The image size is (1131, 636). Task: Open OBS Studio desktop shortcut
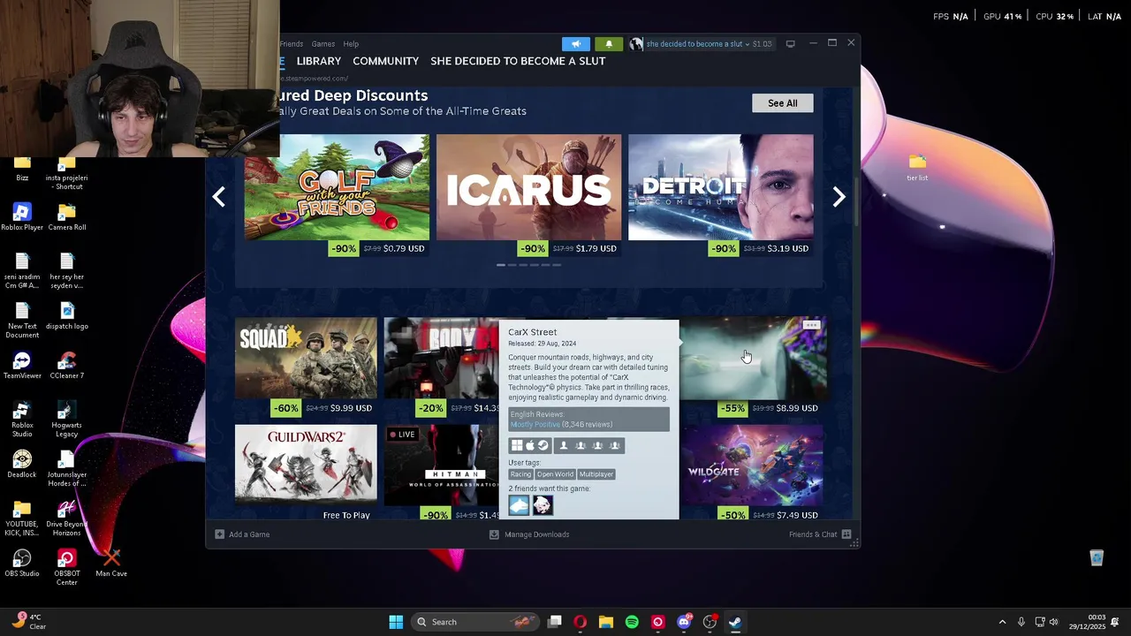(x=22, y=563)
